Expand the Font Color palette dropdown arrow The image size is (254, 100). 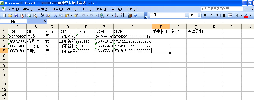tap(250, 15)
